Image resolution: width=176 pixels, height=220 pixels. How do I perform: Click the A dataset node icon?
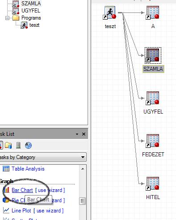tap(153, 13)
